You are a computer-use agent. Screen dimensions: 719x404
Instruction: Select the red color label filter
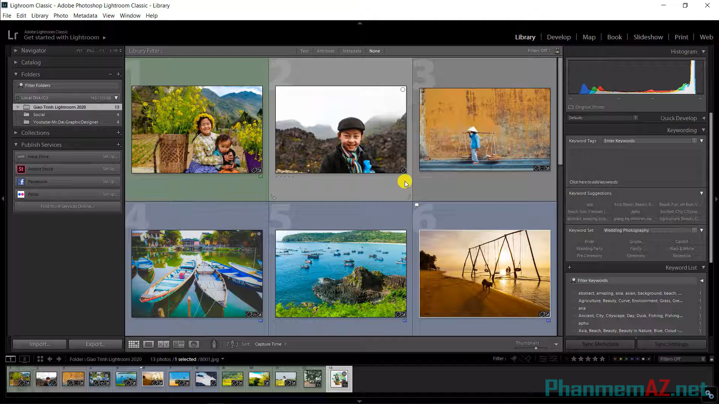pos(616,358)
